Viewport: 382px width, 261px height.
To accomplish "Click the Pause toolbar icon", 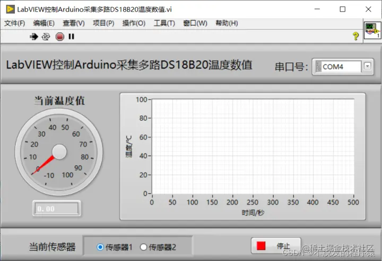I will point(72,37).
